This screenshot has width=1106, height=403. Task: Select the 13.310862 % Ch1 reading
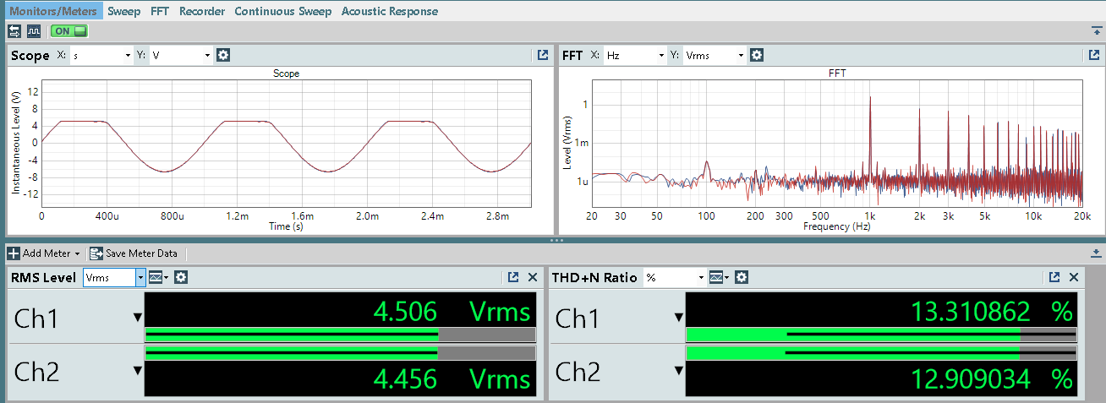991,311
